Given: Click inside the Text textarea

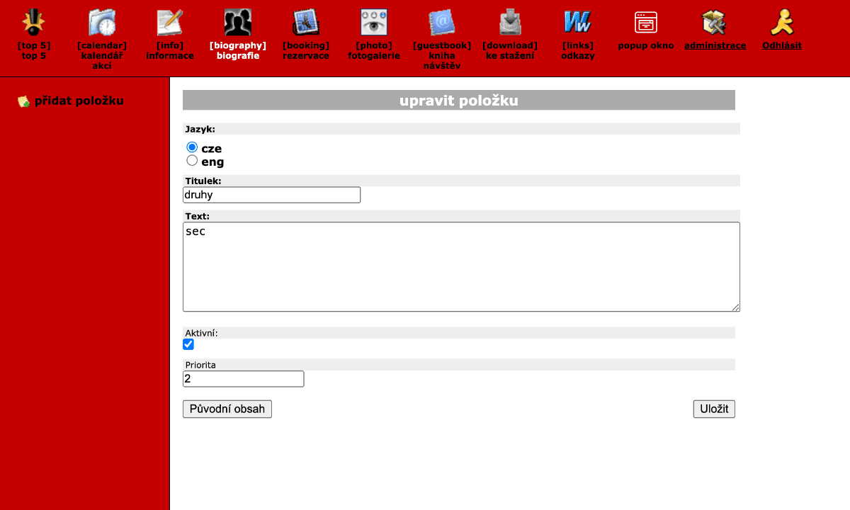Looking at the screenshot, I should click(x=461, y=267).
